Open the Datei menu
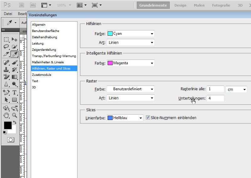Viewport: 251px width, 178px height. click(x=8, y=14)
